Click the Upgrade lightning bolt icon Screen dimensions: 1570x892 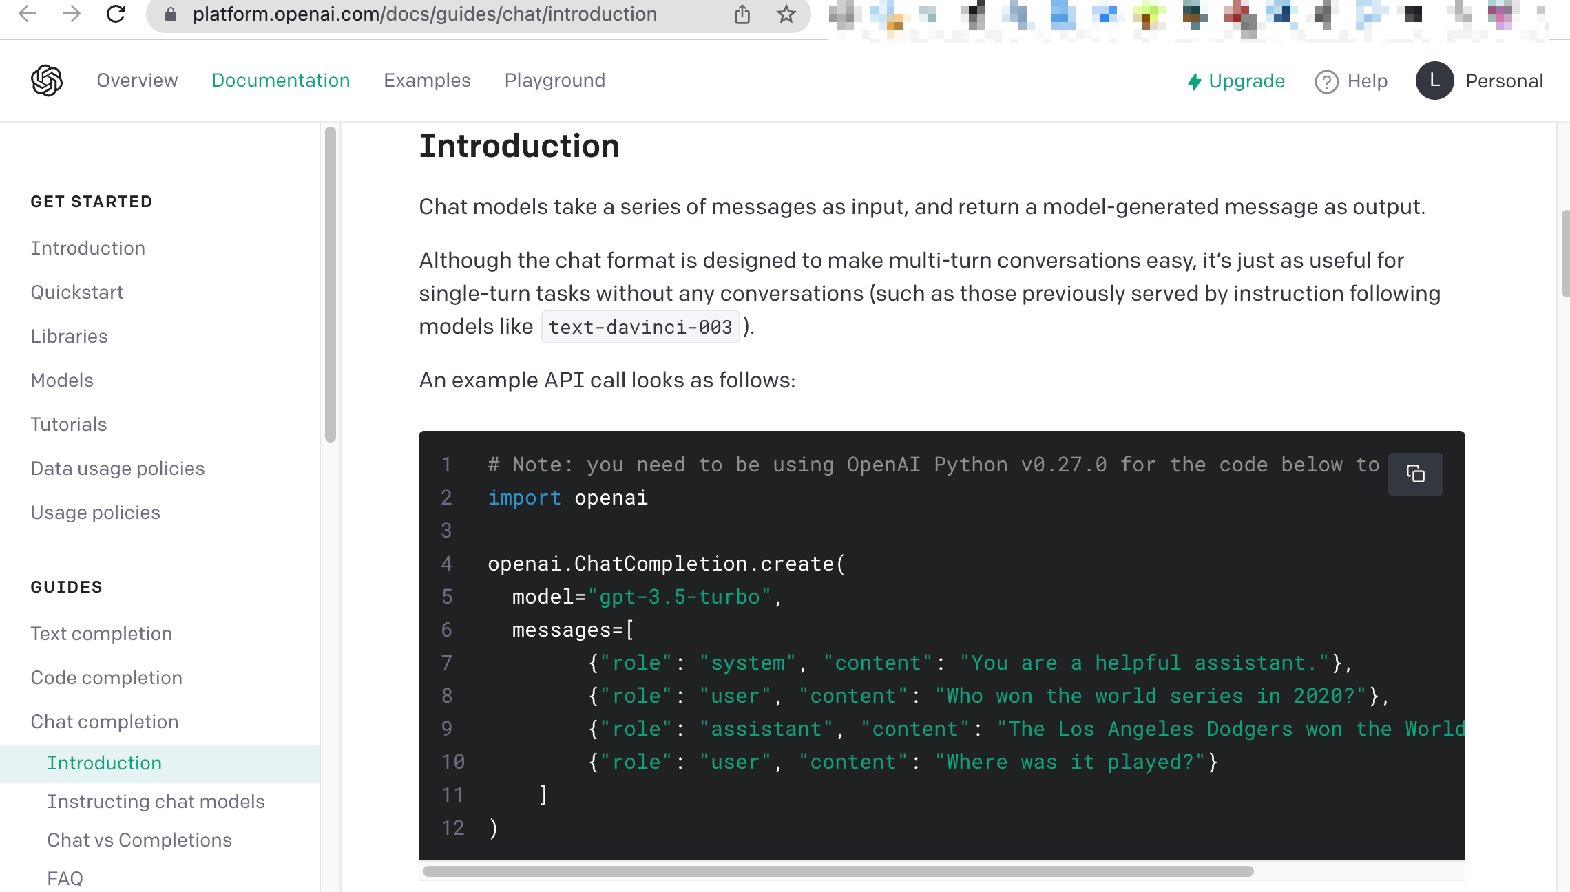1195,81
